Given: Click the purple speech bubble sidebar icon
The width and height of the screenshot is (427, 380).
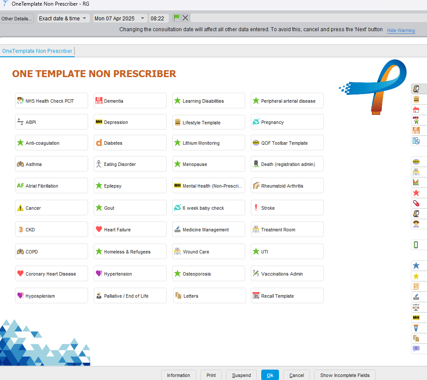Looking at the screenshot, I should (416, 349).
